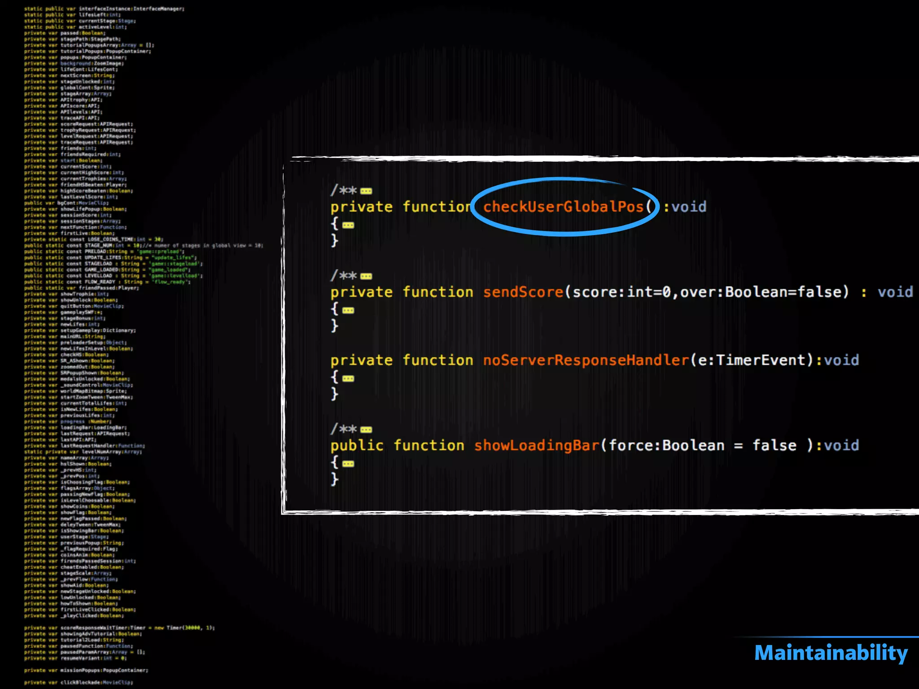Click the 'stagePath:StagePath' declaration line
This screenshot has width=919, height=689.
click(x=72, y=39)
